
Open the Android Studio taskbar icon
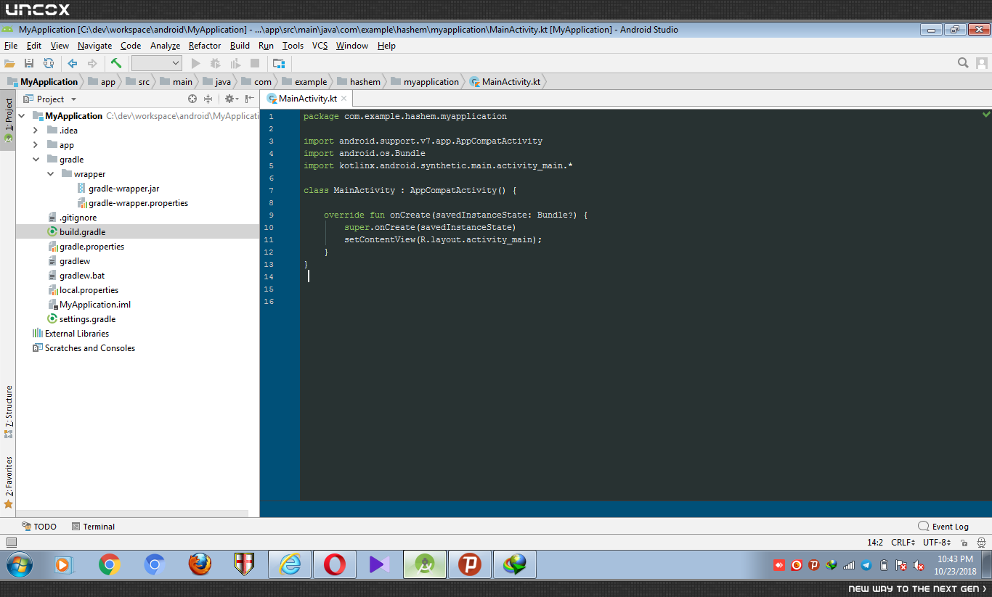[425, 564]
